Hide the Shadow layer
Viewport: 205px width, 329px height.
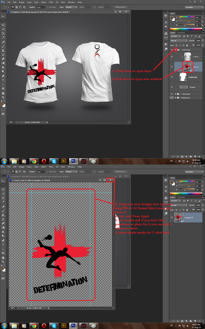[x=172, y=87]
